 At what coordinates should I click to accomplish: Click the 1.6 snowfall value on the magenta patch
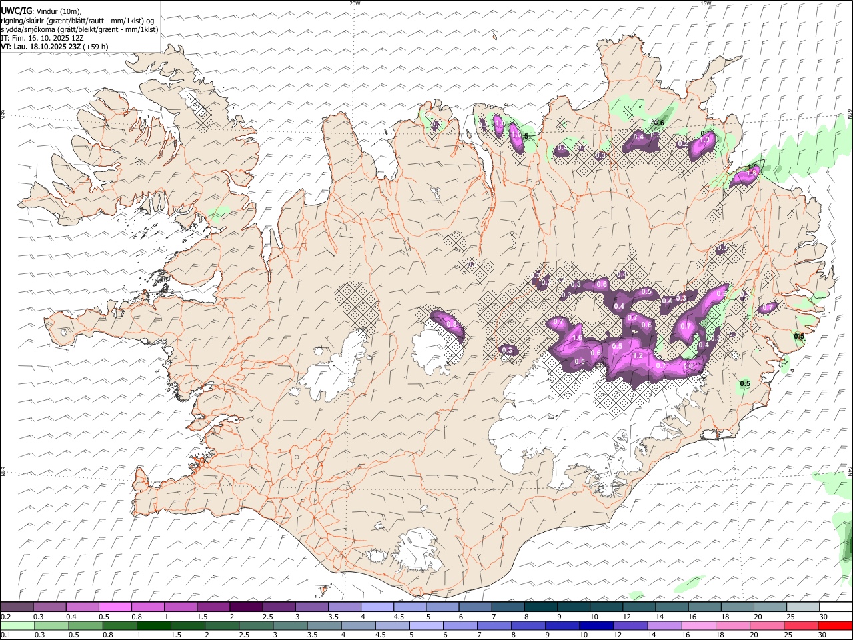click(x=577, y=338)
